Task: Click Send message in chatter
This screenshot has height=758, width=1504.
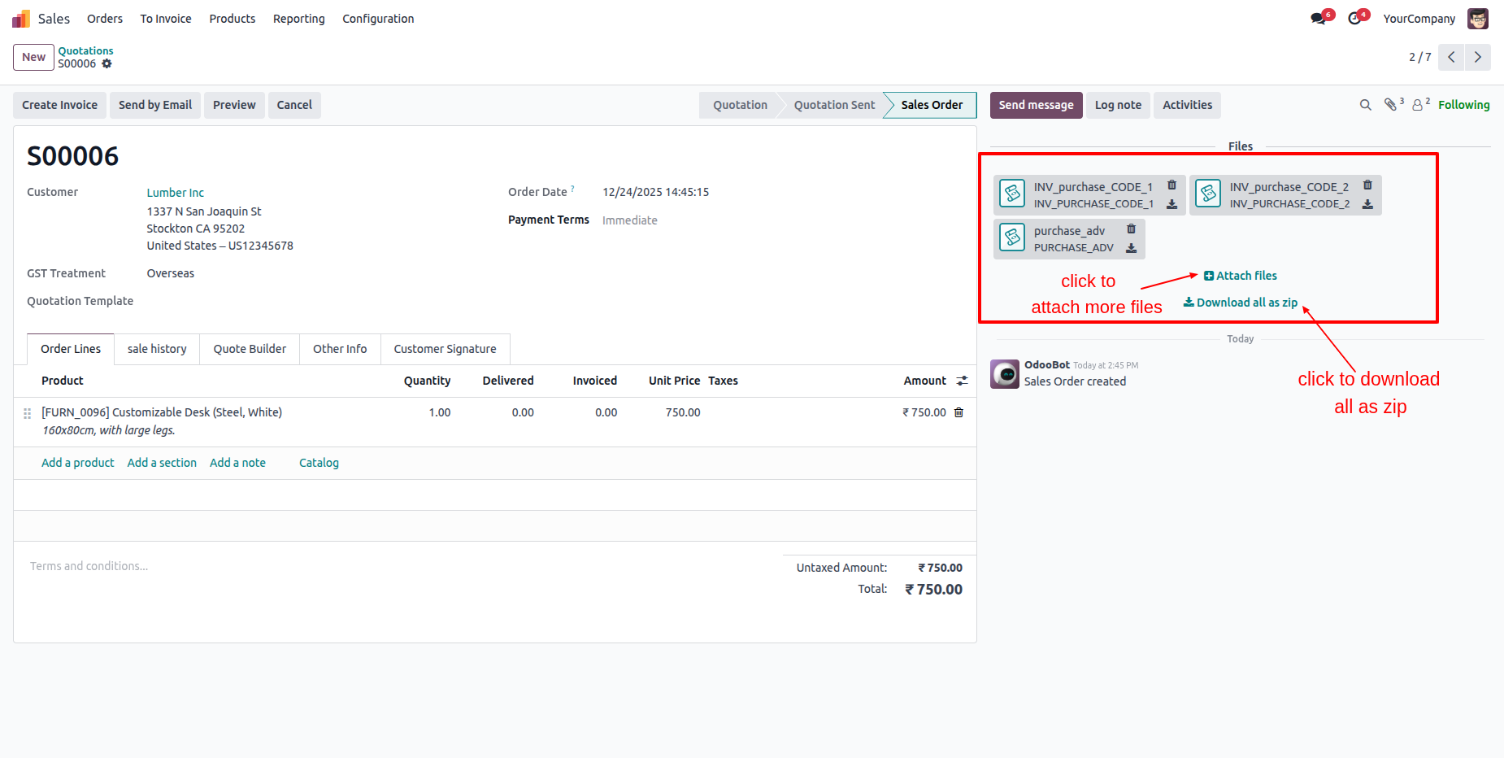Action: [x=1037, y=105]
